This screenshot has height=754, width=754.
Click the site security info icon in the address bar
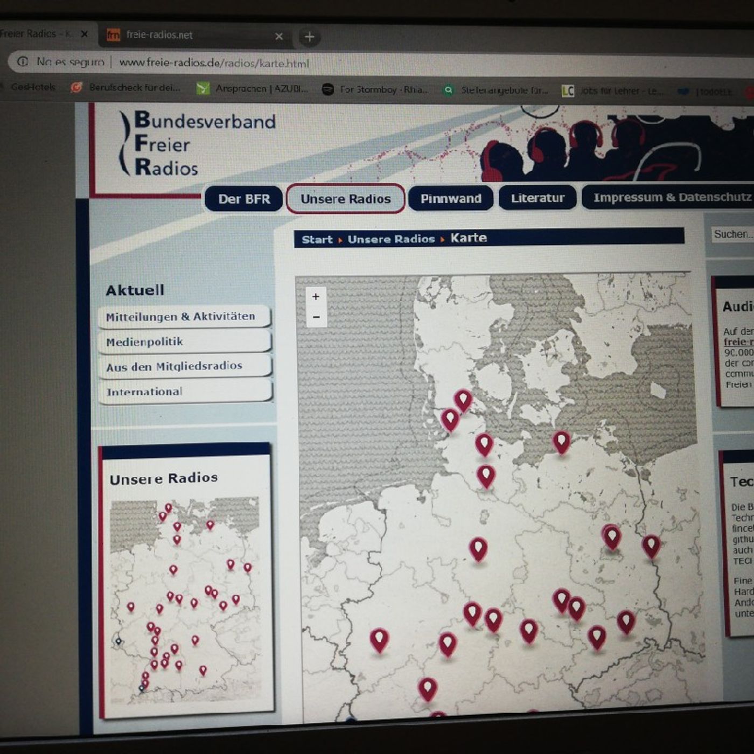(x=23, y=61)
